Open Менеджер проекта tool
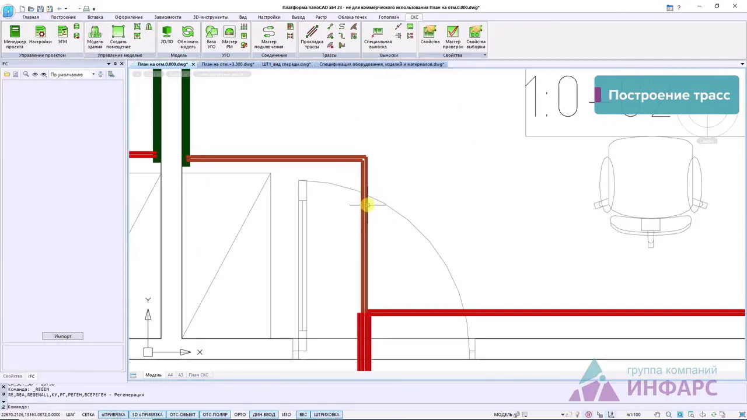 [15, 37]
